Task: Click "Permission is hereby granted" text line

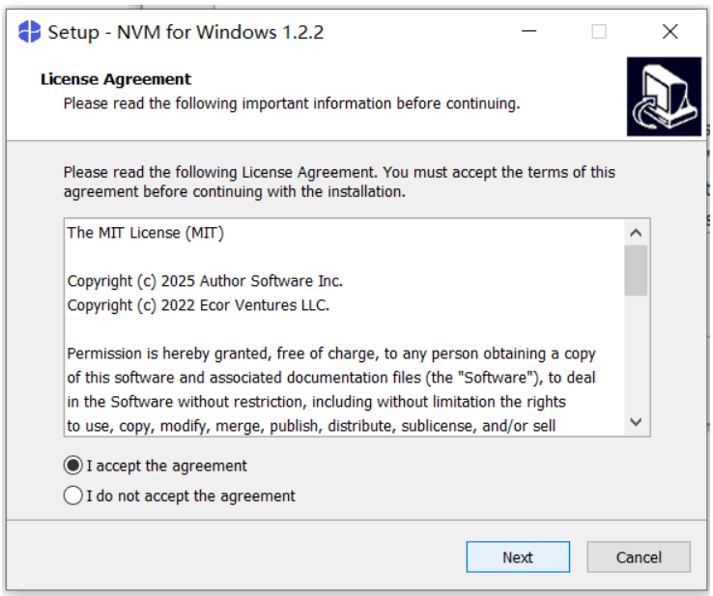Action: click(x=331, y=354)
